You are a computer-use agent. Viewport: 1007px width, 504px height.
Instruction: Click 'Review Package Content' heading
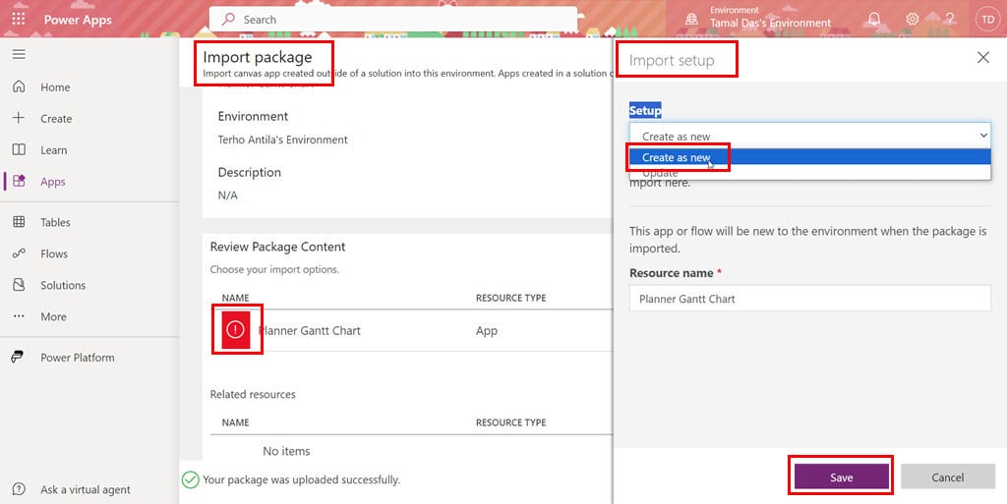click(277, 247)
